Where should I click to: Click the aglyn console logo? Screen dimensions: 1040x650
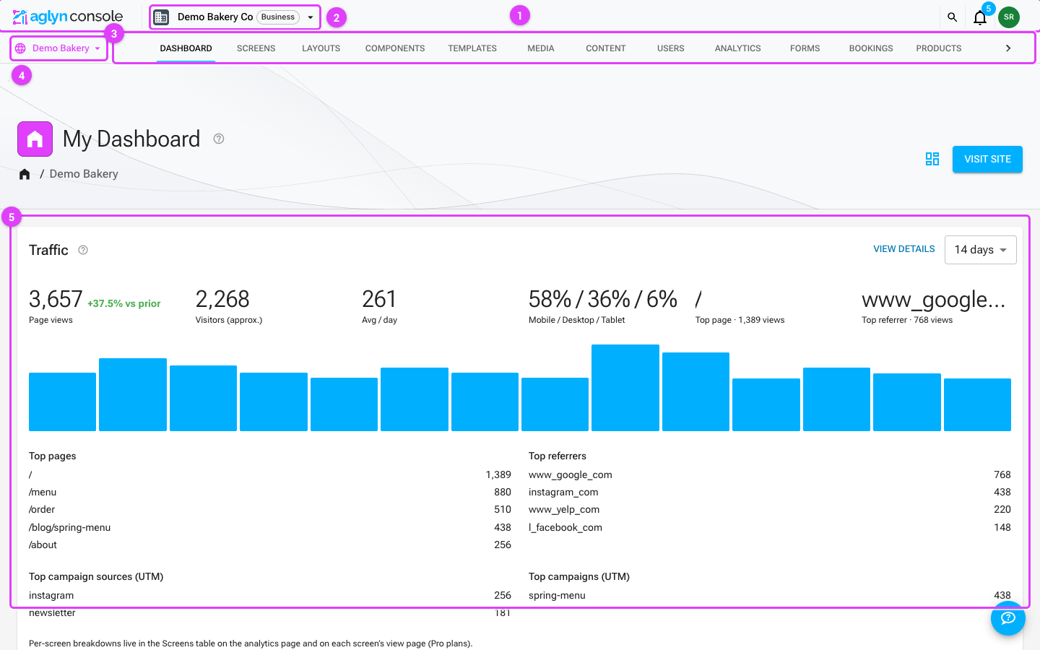pyautogui.click(x=68, y=17)
